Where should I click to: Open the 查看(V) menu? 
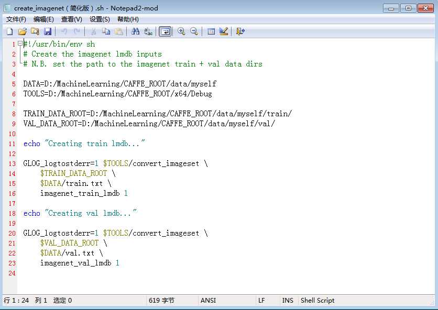71,19
